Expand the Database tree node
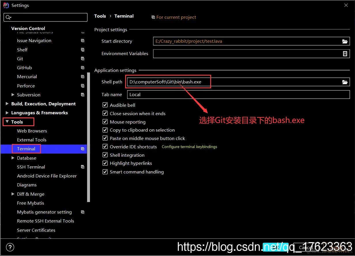The width and height of the screenshot is (355, 256). coord(13,158)
